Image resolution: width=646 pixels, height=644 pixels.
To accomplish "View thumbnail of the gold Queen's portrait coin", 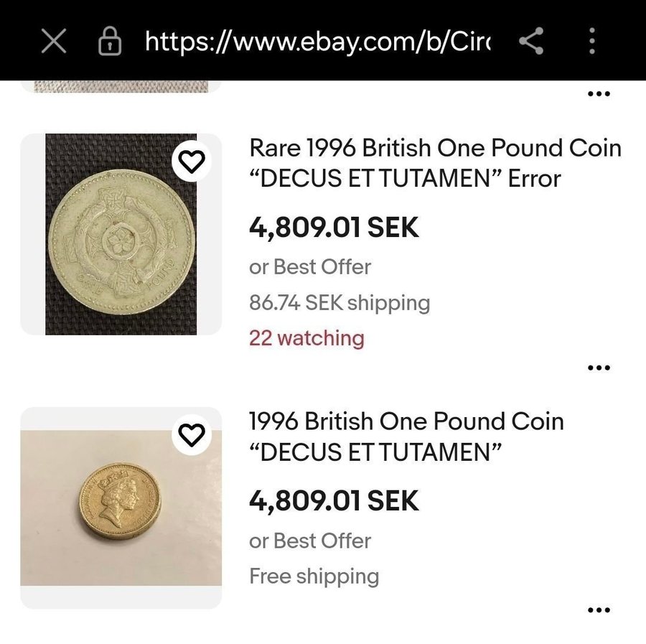I will tap(121, 508).
